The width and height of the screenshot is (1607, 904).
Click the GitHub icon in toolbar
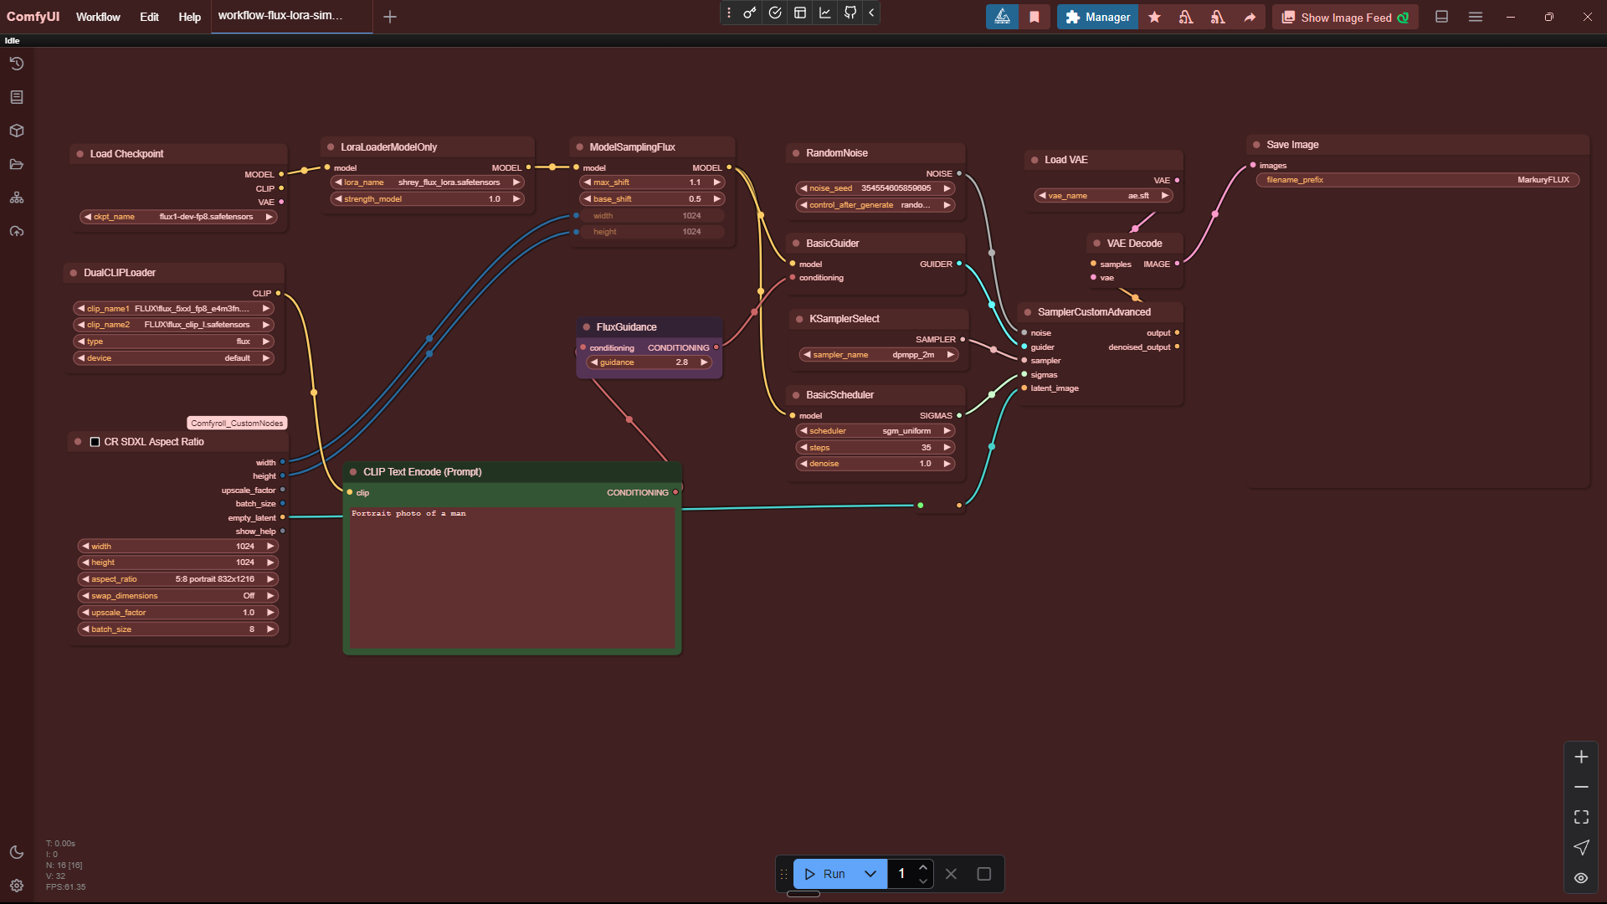point(850,13)
